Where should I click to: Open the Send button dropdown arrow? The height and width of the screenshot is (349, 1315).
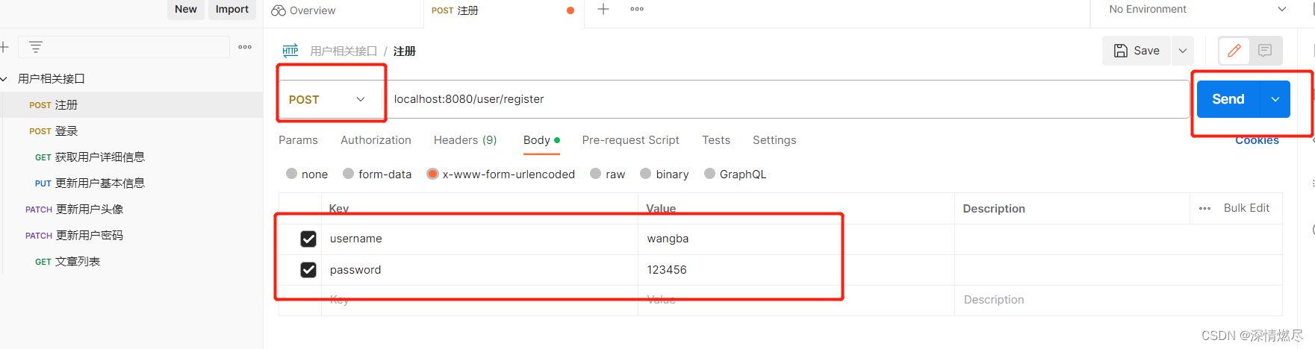(x=1275, y=99)
